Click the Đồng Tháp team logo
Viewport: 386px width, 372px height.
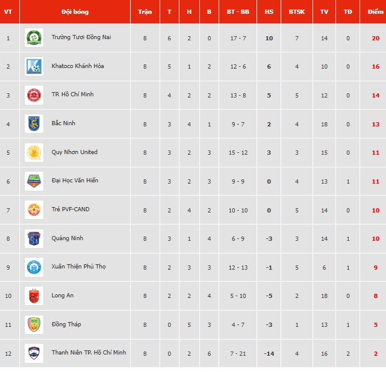pyautogui.click(x=34, y=324)
